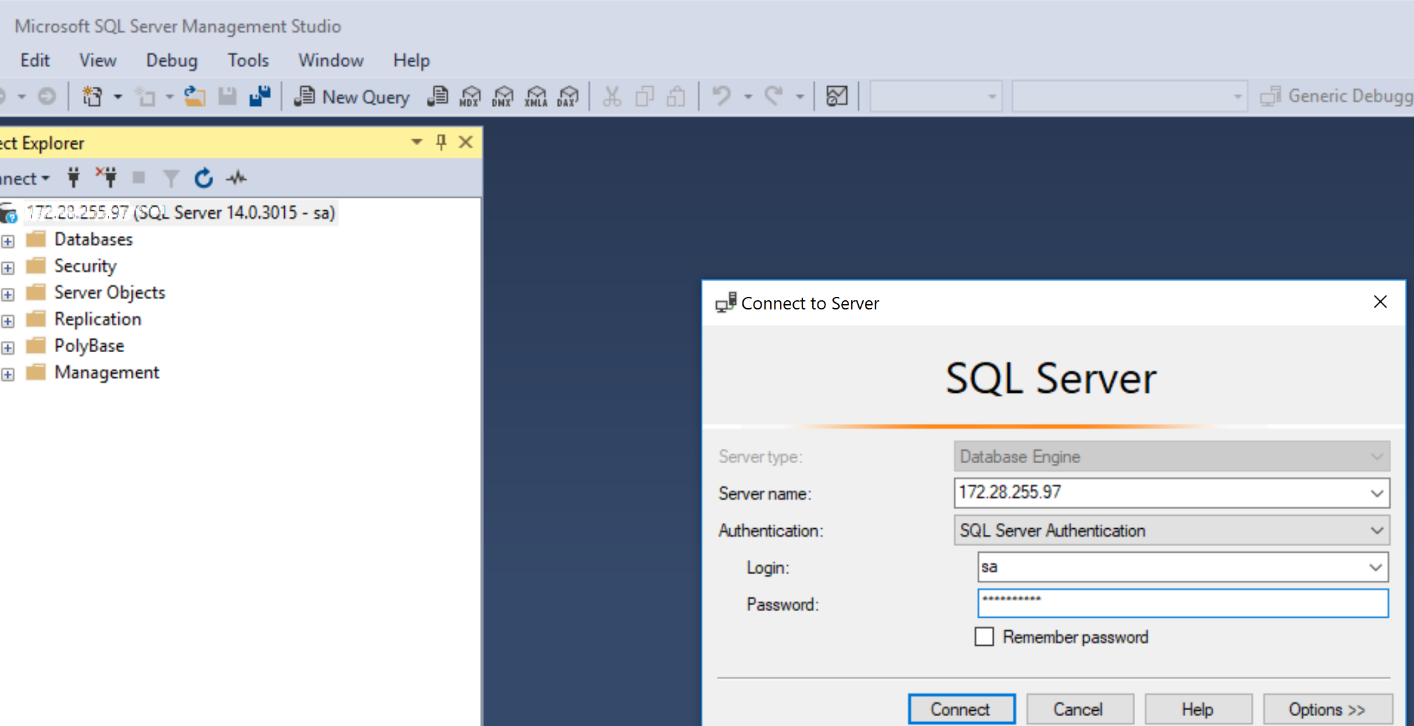Viewport: 1414px width, 726px height.
Task: Click the Save All icon
Action: [260, 97]
